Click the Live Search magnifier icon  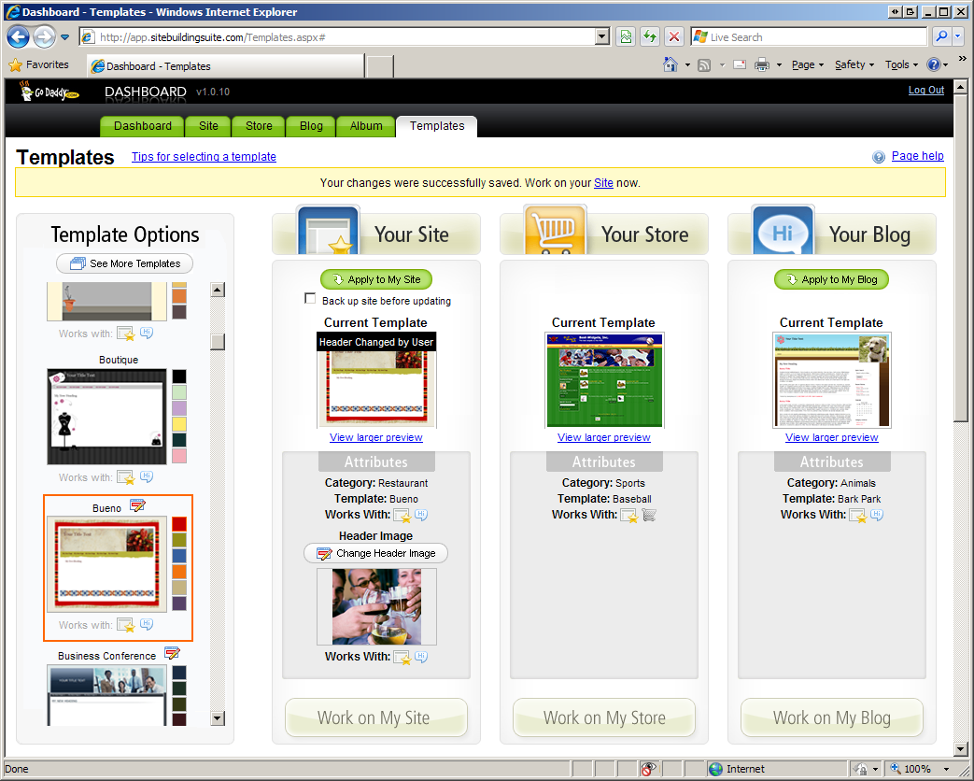click(x=941, y=36)
